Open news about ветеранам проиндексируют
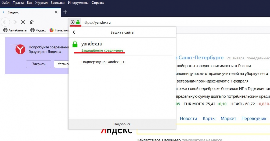The image size is (270, 141). (212, 81)
